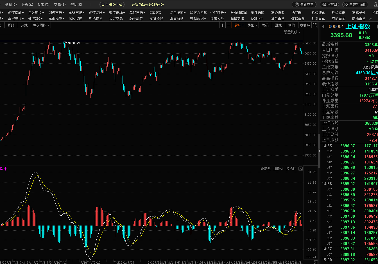
Task: Open the 分析(A) menu
Action: (27, 4)
